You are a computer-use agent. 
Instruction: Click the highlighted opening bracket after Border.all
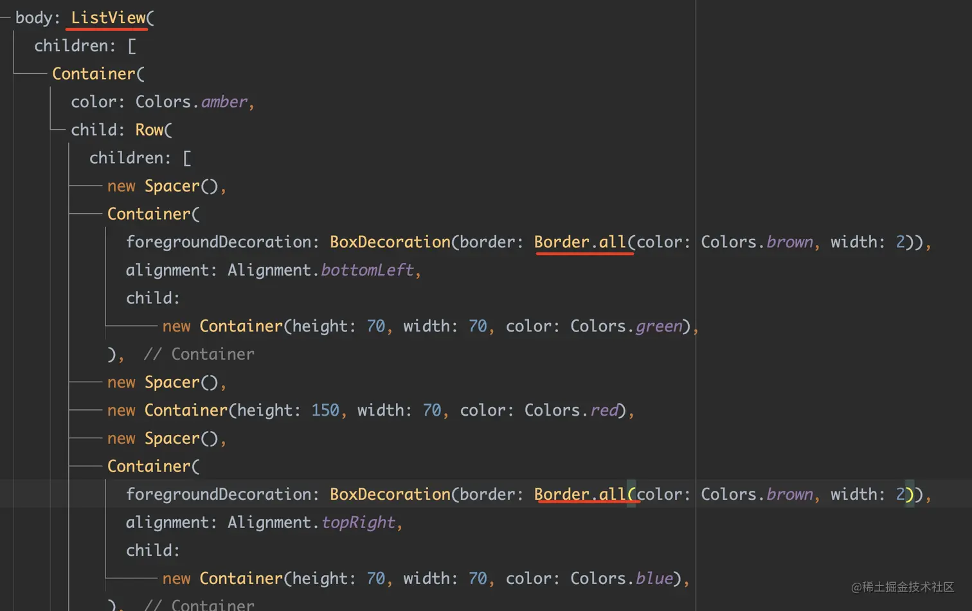(x=631, y=494)
